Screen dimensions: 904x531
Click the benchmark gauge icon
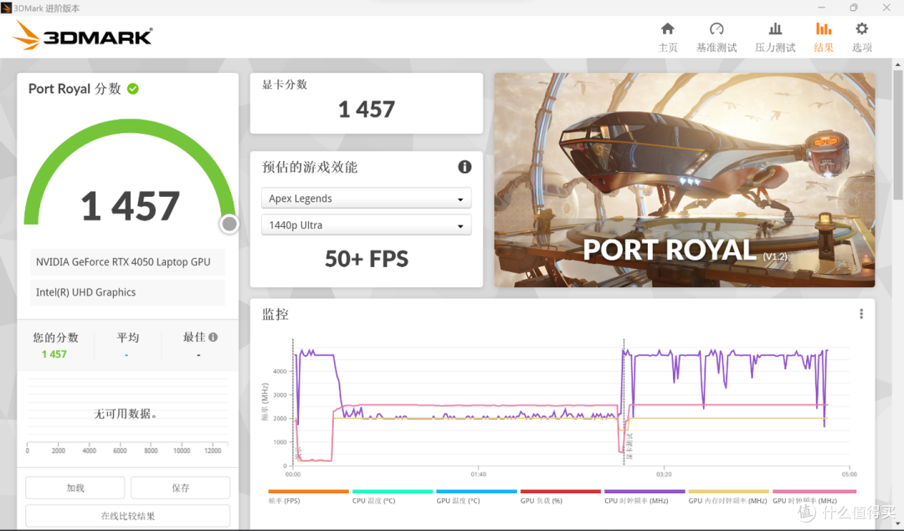tap(717, 28)
